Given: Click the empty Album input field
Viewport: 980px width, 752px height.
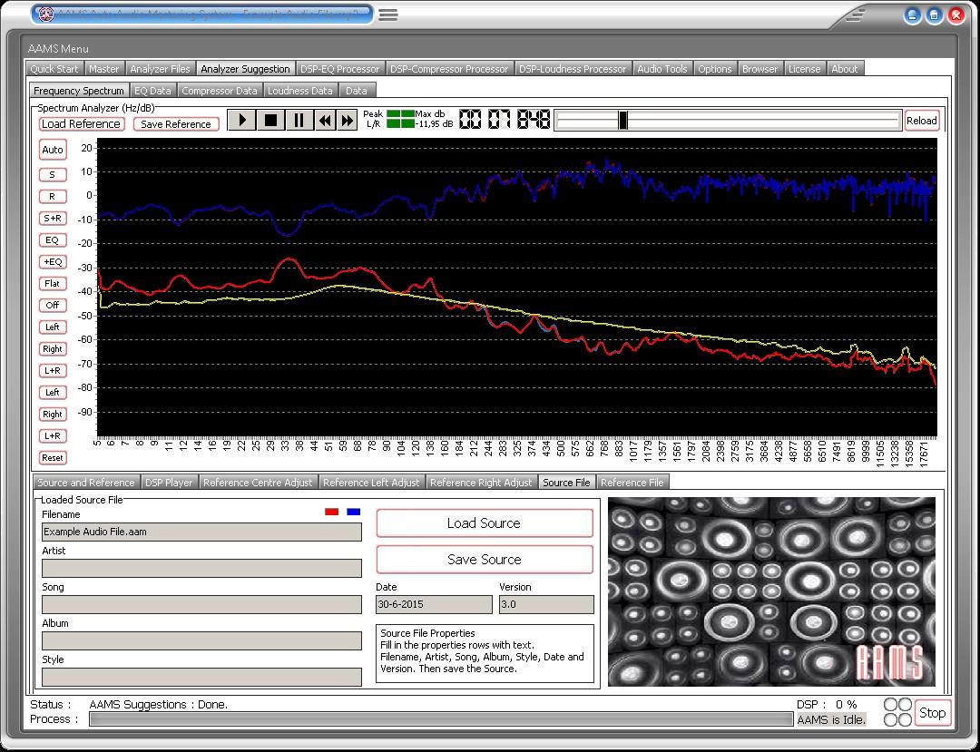Looking at the screenshot, I should (x=201, y=640).
